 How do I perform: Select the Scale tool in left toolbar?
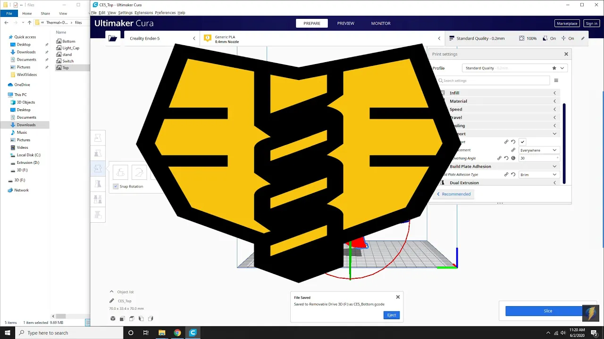(x=98, y=153)
